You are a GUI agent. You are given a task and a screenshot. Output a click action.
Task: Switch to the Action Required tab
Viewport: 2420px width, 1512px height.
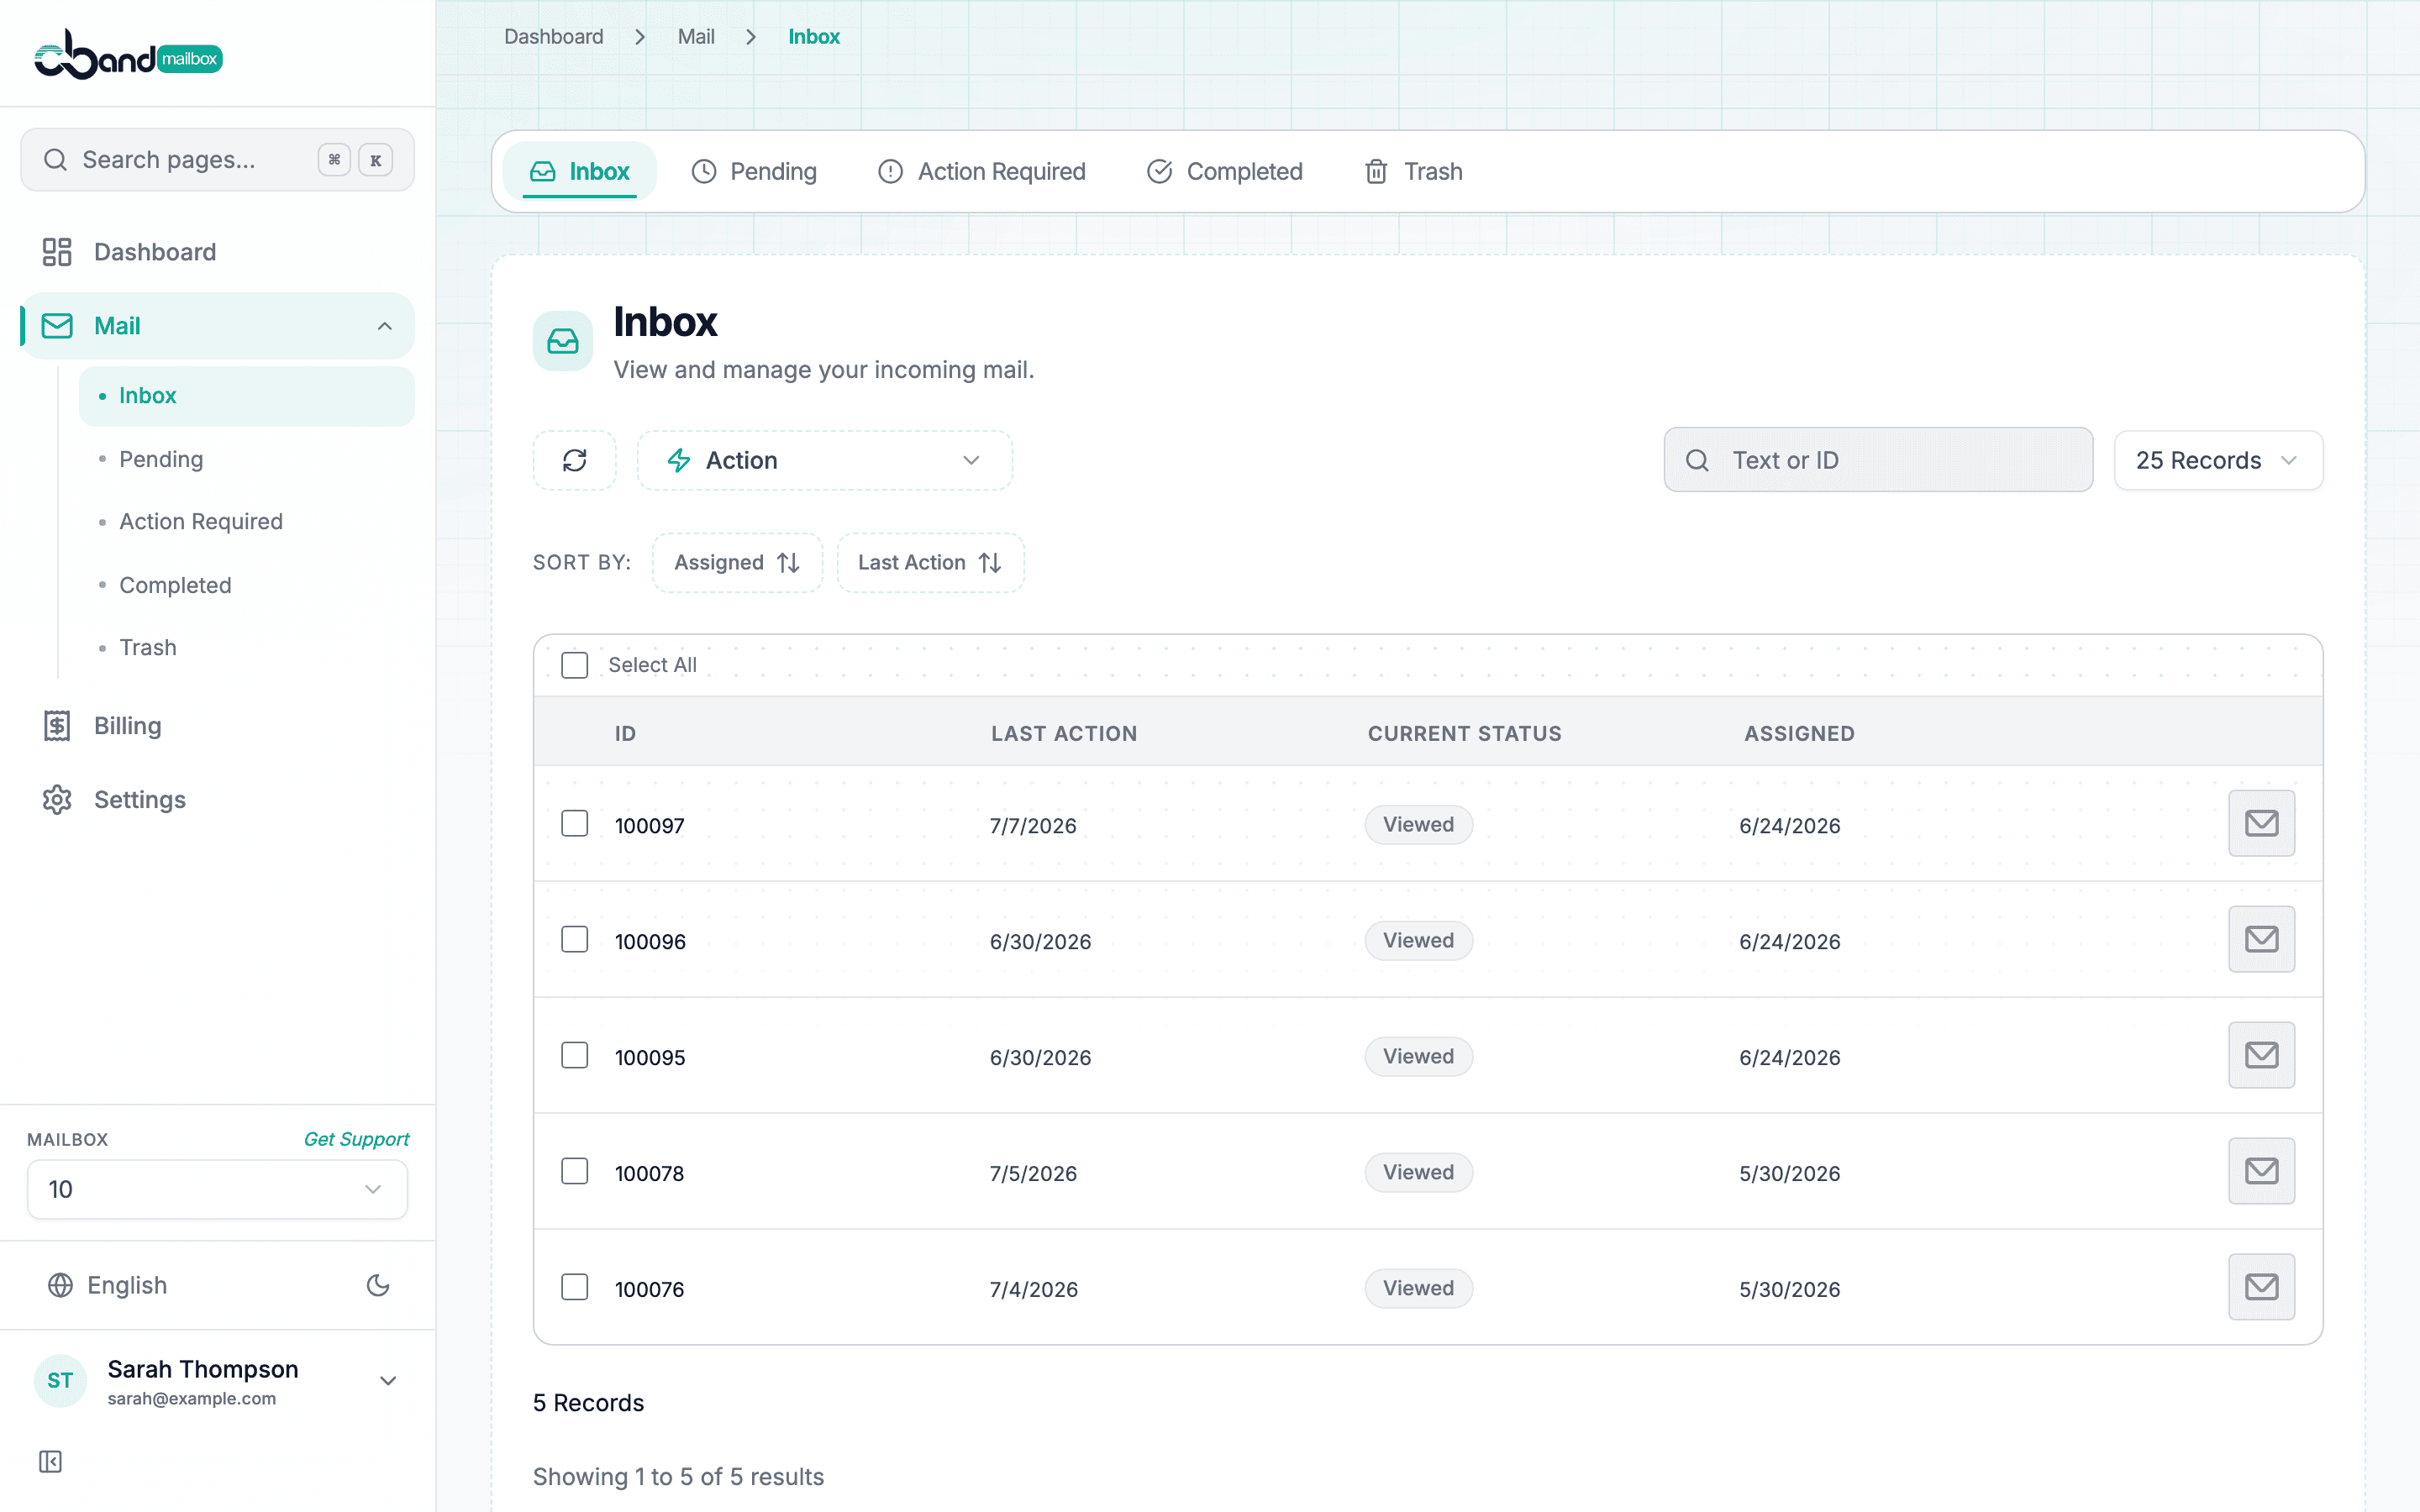click(982, 171)
